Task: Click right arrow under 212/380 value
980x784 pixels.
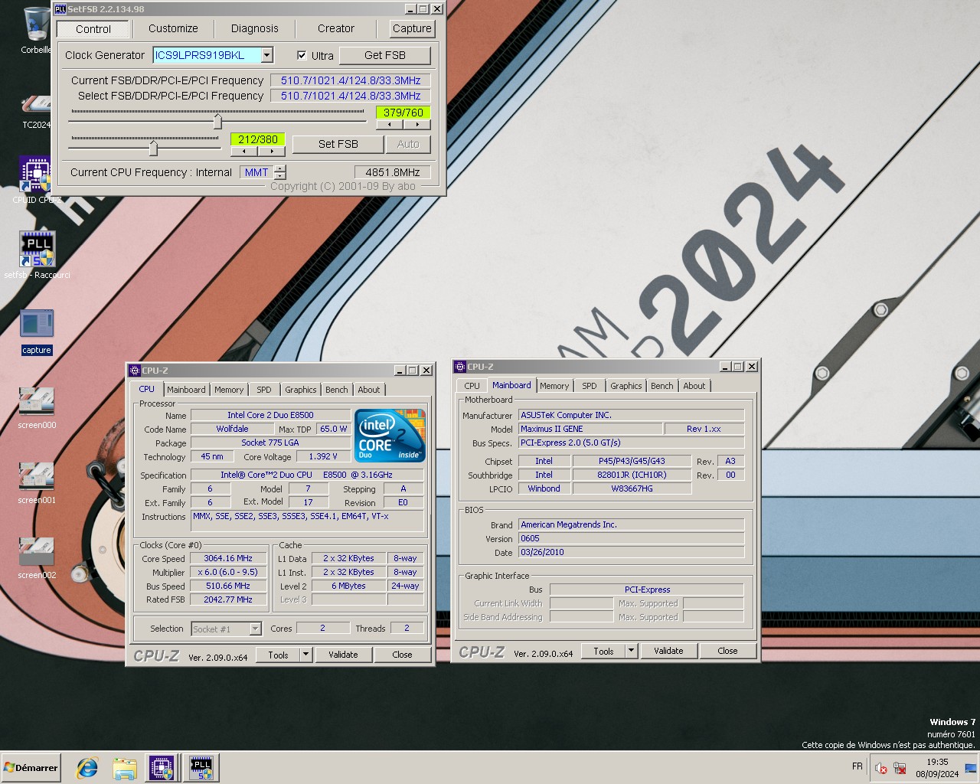Action: point(271,152)
